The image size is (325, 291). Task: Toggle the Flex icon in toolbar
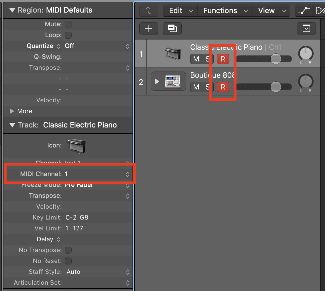[x=320, y=11]
